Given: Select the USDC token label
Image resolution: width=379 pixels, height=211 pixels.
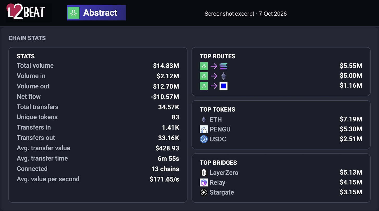Looking at the screenshot, I should click(218, 139).
